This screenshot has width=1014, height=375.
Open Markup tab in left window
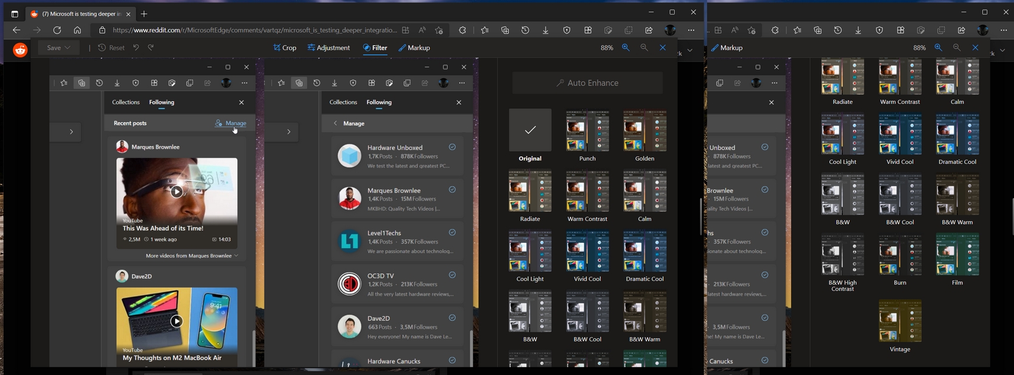[414, 48]
